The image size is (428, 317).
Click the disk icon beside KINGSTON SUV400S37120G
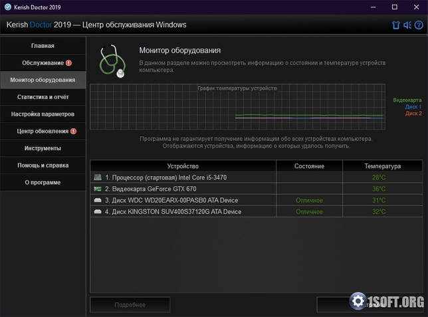98,211
